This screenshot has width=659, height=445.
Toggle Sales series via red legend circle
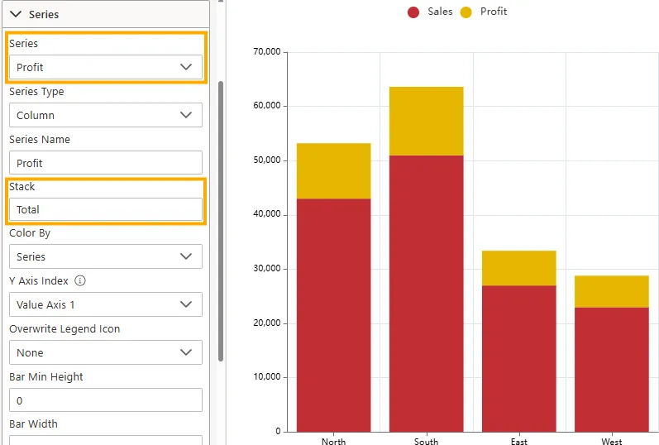coord(413,12)
